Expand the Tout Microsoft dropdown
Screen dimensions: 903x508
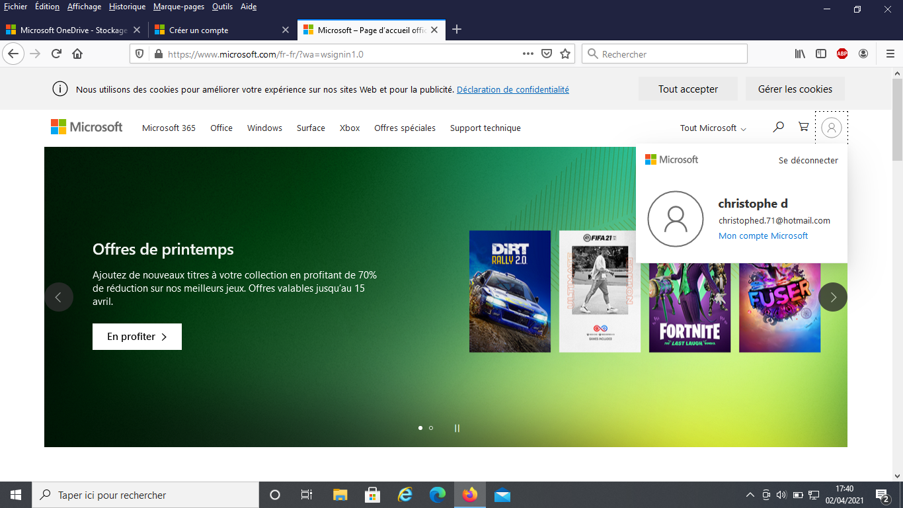[713, 128]
